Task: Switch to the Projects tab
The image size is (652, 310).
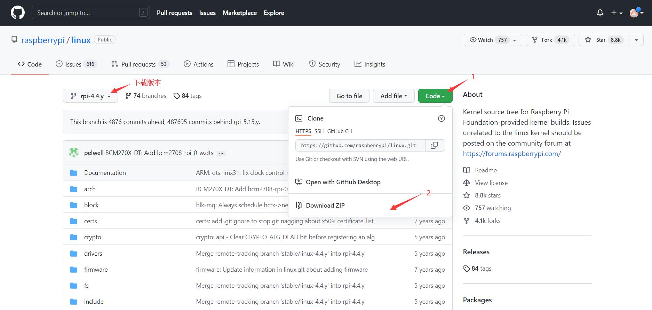Action: [x=243, y=64]
